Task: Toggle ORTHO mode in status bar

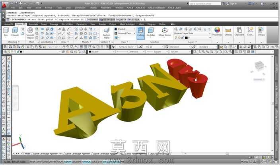Action: click(52, 161)
